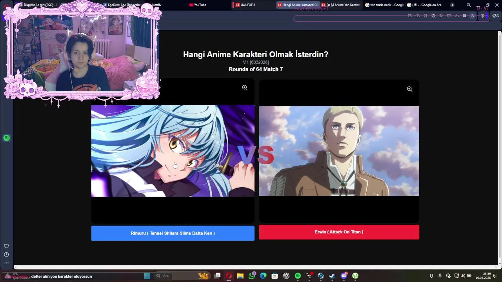Open the sidebar history clock icon

[x=6, y=255]
